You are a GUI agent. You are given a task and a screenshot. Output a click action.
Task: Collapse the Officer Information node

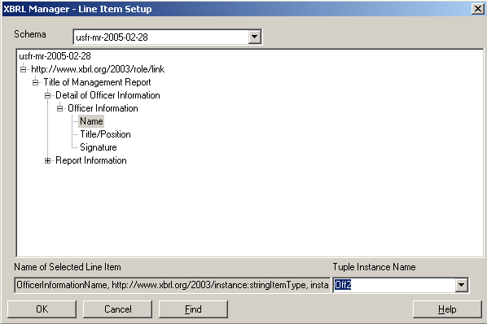pos(59,108)
